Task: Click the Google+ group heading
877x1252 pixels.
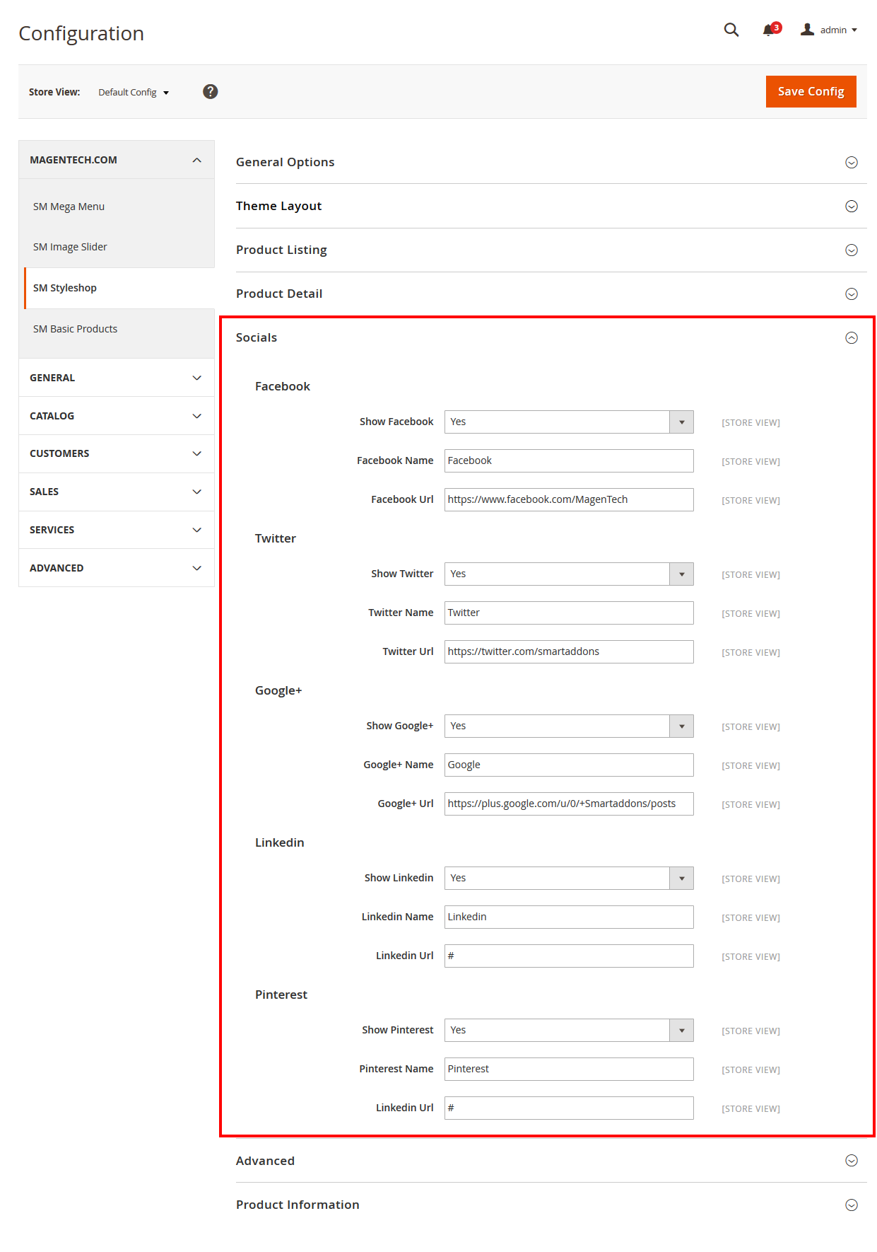Action: tap(278, 690)
